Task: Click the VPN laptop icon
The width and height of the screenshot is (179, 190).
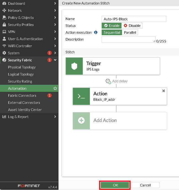Action: tap(4, 32)
